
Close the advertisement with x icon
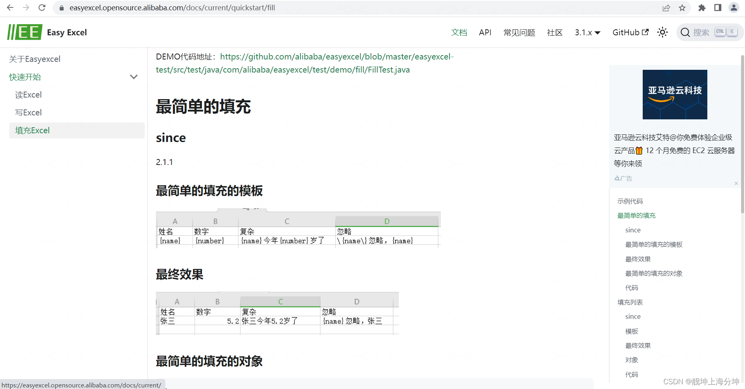(736, 183)
